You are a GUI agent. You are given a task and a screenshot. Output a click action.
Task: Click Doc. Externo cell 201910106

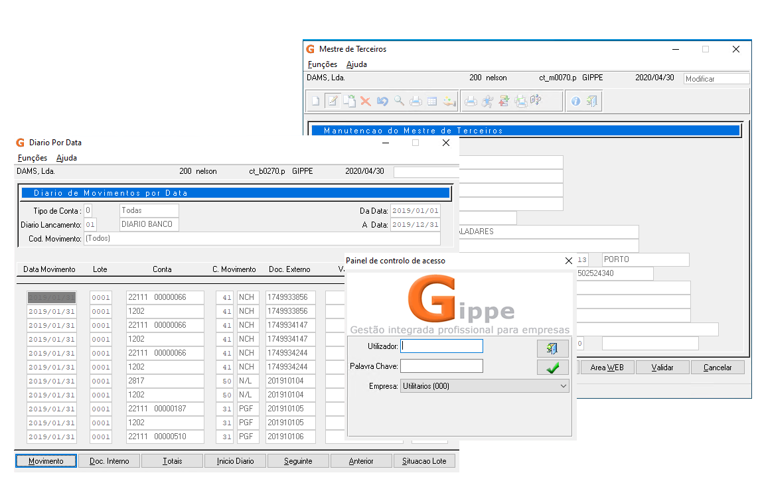[291, 437]
